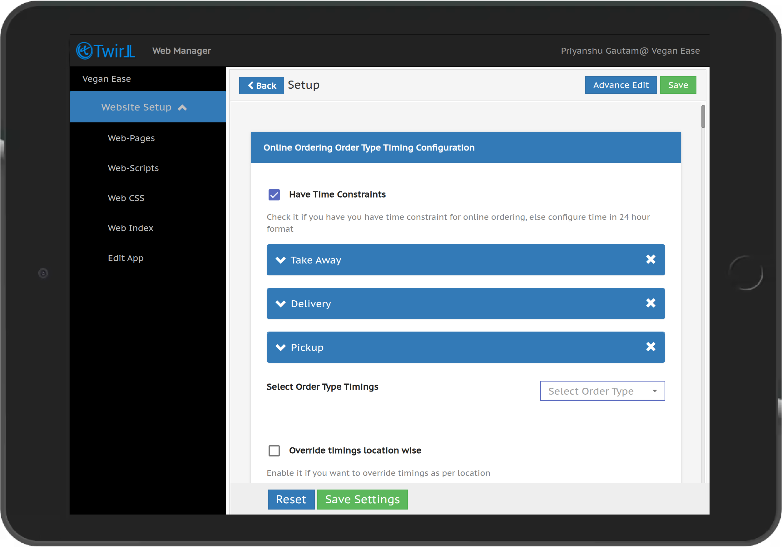
Task: Uncheck Have Time Constraints checkbox
Action: (x=274, y=195)
